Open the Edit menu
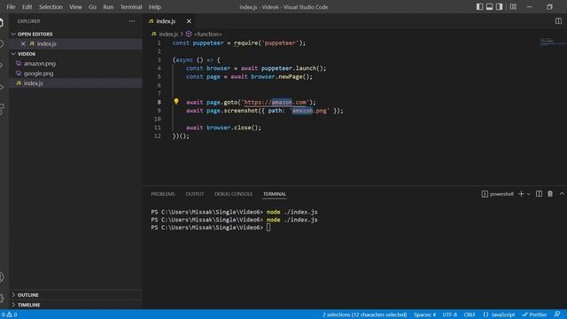The image size is (567, 319). tap(27, 7)
